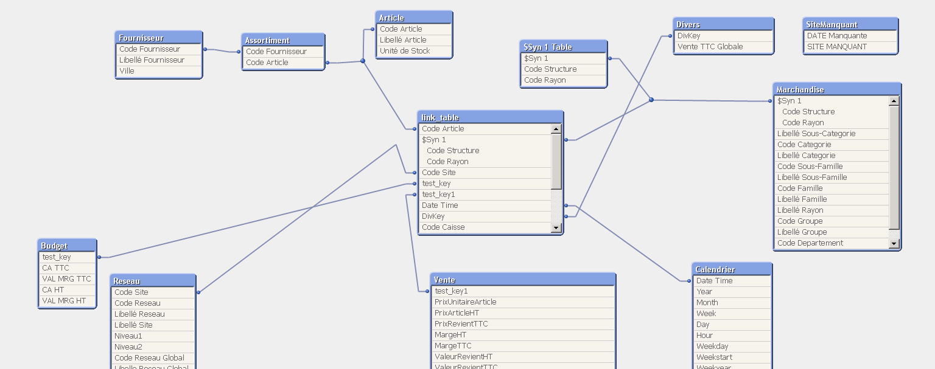The image size is (935, 369).
Task: Click Vente TTC Globale field
Action: (x=723, y=47)
